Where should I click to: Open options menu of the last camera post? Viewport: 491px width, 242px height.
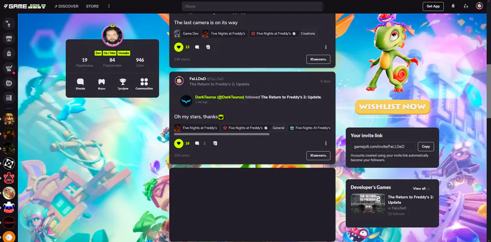[x=326, y=47]
